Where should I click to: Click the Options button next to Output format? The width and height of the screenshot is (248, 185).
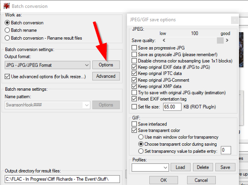coord(106,65)
